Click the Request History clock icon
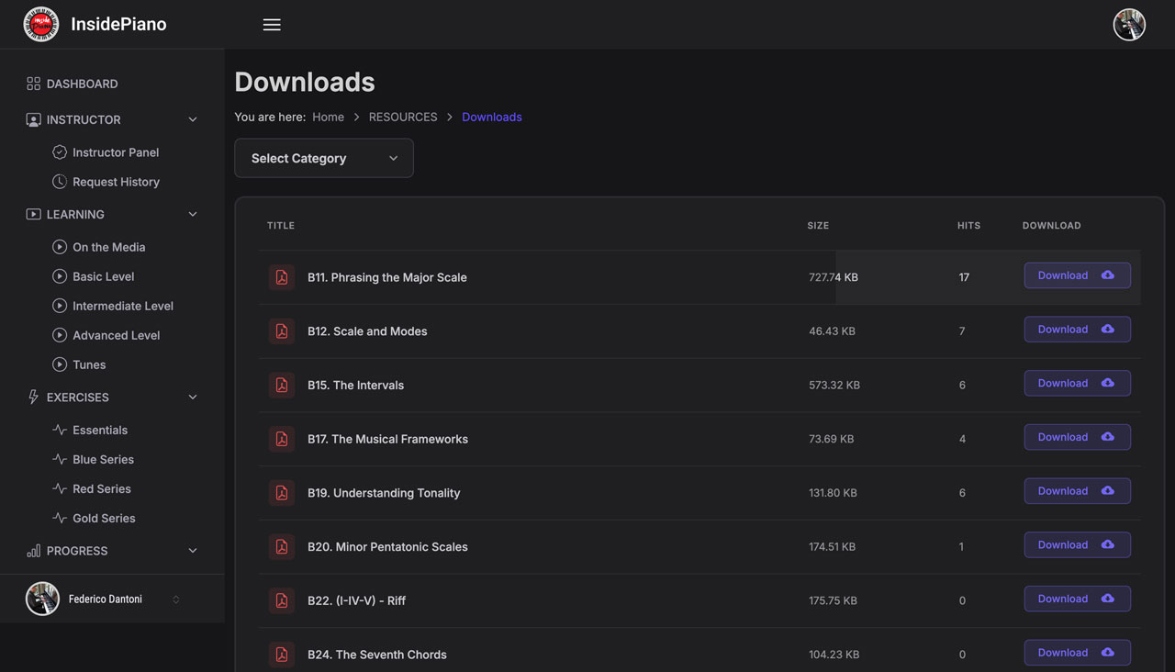Viewport: 1175px width, 672px height. click(x=60, y=182)
